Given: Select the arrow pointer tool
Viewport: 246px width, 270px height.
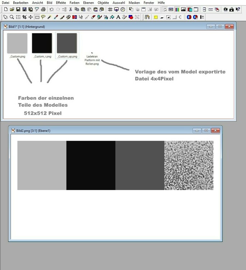Looking at the screenshot, I should click(x=5, y=17).
